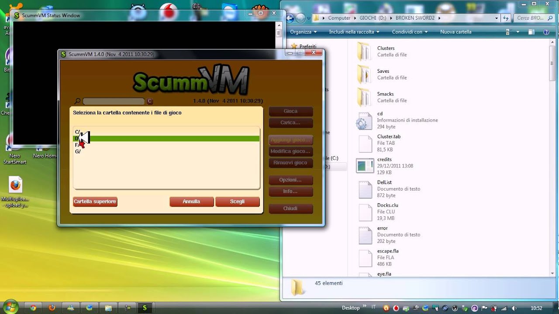Click Preferiti in the navigation pane
The image size is (559, 314).
308,46
